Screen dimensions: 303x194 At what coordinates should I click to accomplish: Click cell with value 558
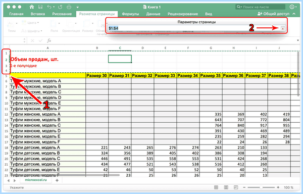click(x=165, y=159)
